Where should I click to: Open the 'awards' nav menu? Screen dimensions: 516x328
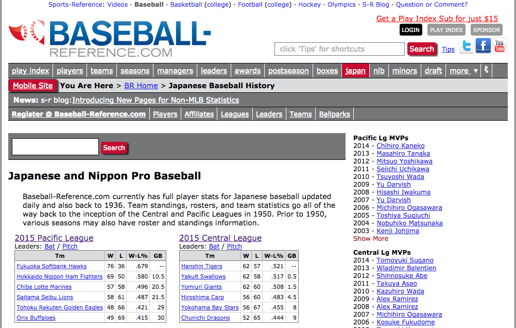pos(248,71)
